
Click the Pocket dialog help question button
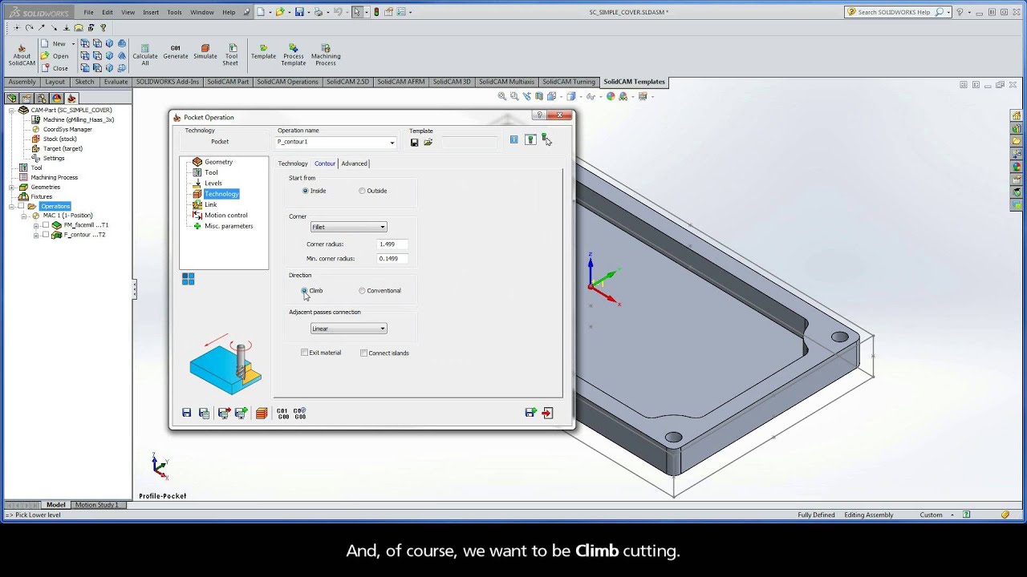539,116
